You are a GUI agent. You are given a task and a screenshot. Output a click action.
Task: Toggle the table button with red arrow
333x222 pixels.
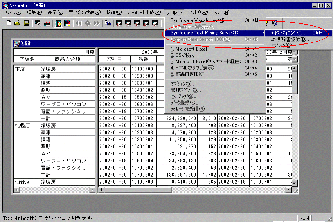click(67, 23)
